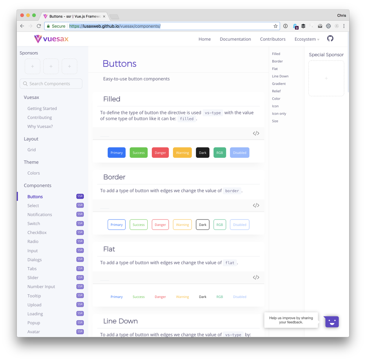Open a new blank browser tab
Viewport: 366px width, 361px height.
click(x=114, y=17)
